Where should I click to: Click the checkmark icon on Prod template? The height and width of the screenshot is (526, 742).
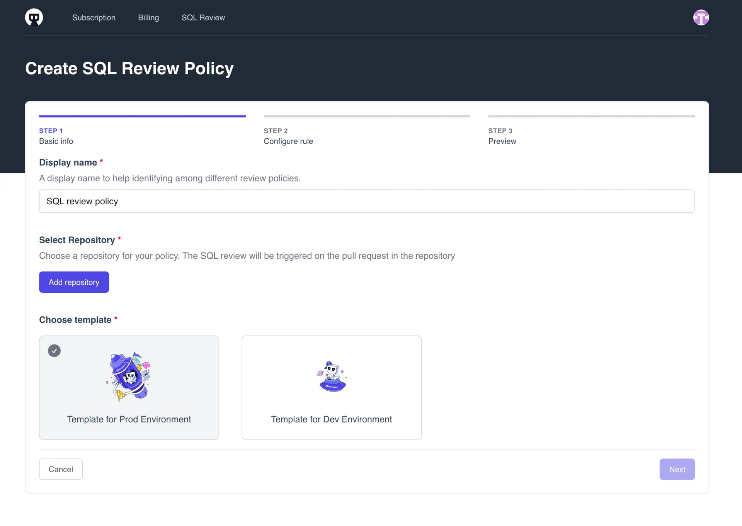point(54,351)
